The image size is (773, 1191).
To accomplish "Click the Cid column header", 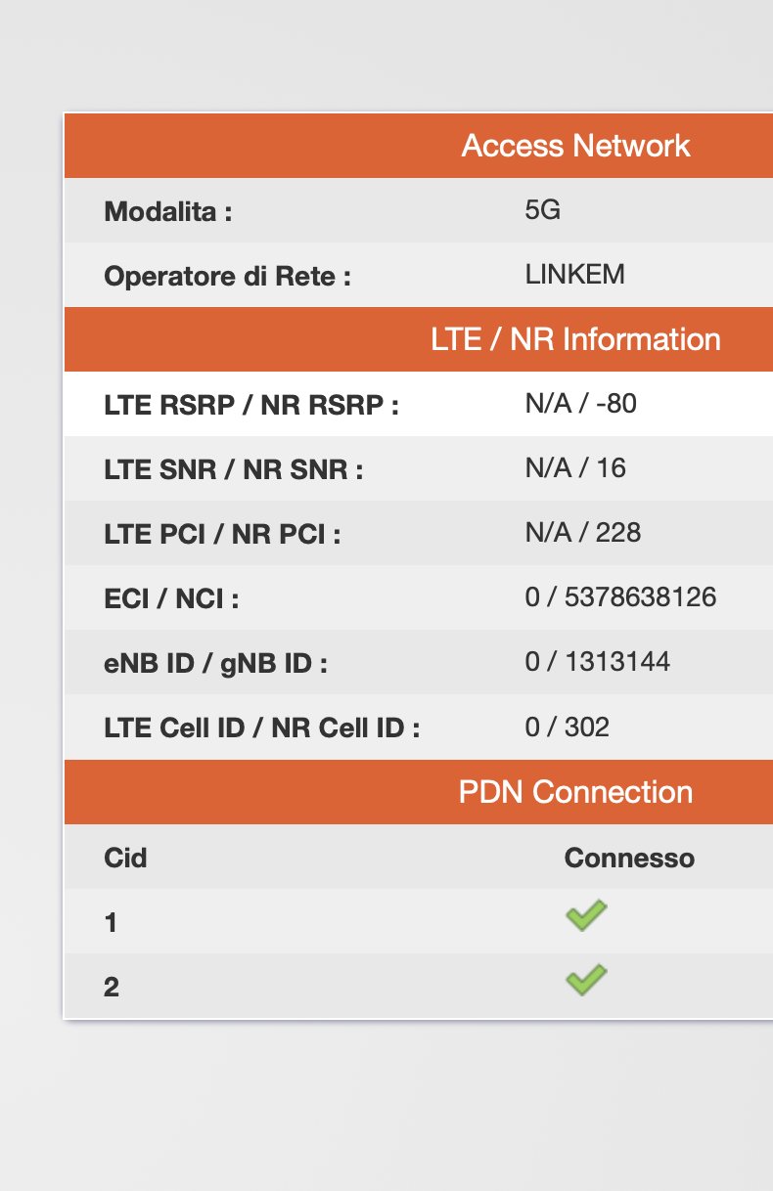I will click(125, 859).
